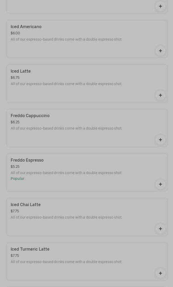Add Iced Latte using plus button
The height and width of the screenshot is (287, 173).
point(160,95)
